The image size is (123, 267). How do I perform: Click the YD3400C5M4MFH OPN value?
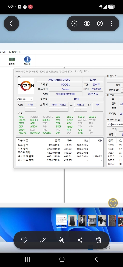tap(66, 94)
